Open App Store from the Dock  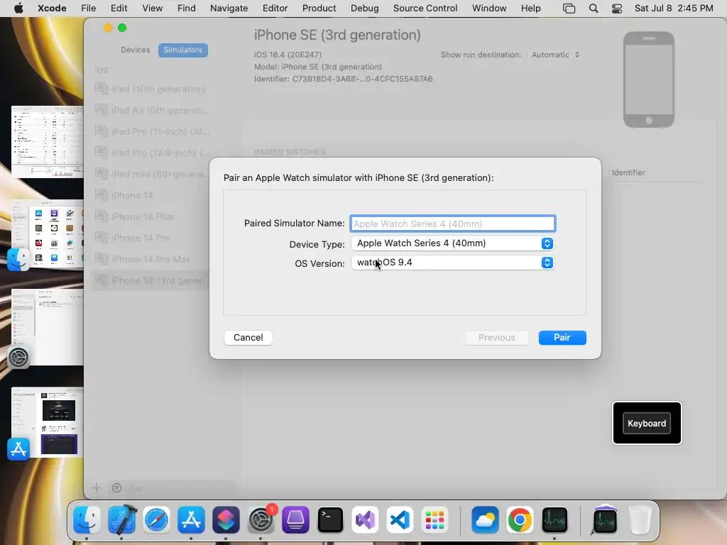coord(191,519)
